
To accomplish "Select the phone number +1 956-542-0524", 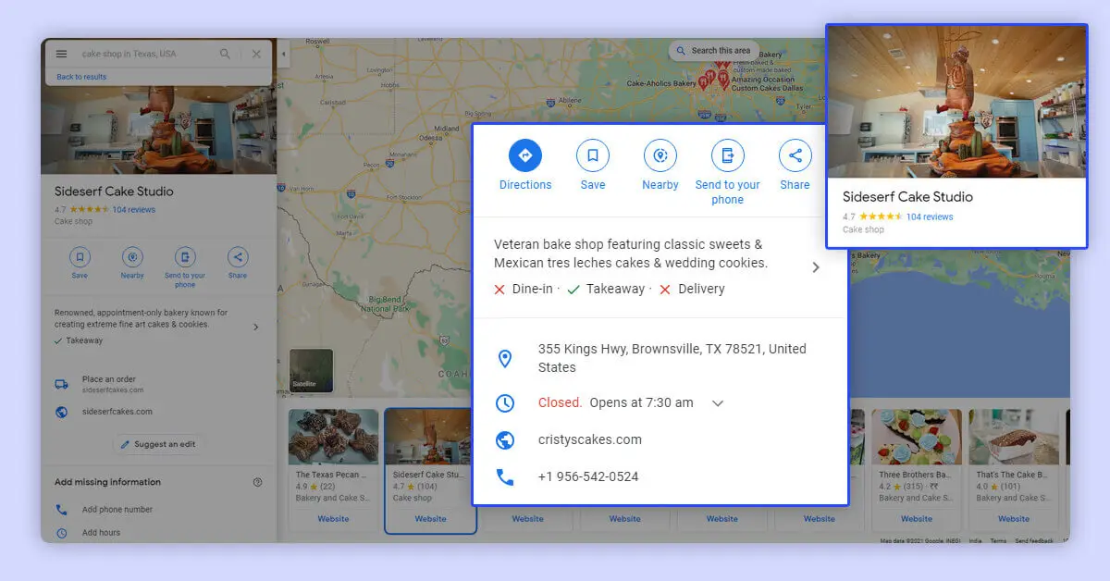I will (588, 477).
